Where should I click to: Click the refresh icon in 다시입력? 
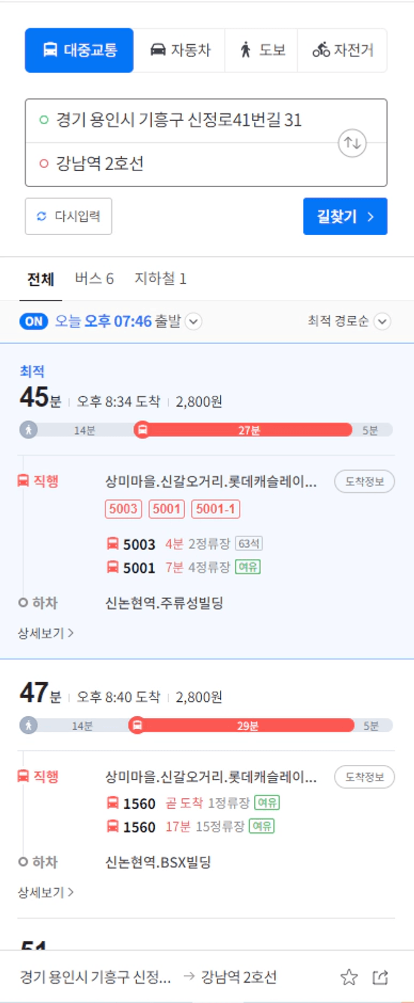[42, 216]
